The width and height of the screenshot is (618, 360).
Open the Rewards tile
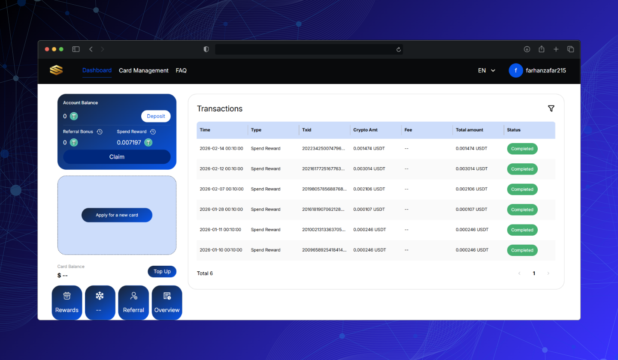coord(67,303)
